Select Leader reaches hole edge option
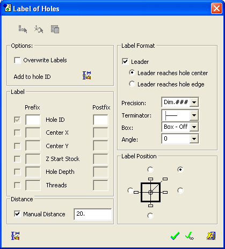225x249 pixels. point(132,84)
